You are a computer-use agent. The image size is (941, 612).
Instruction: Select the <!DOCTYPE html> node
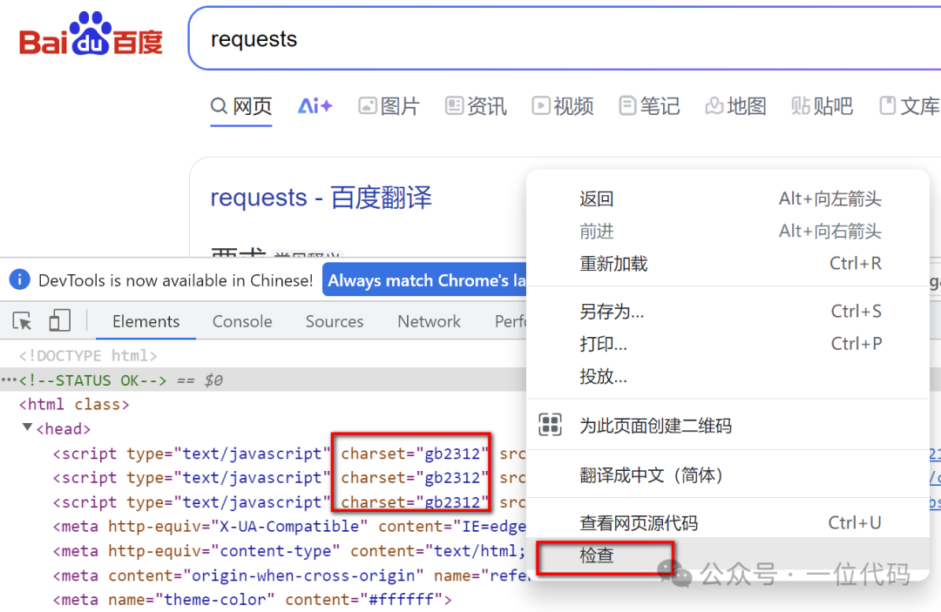pos(88,355)
